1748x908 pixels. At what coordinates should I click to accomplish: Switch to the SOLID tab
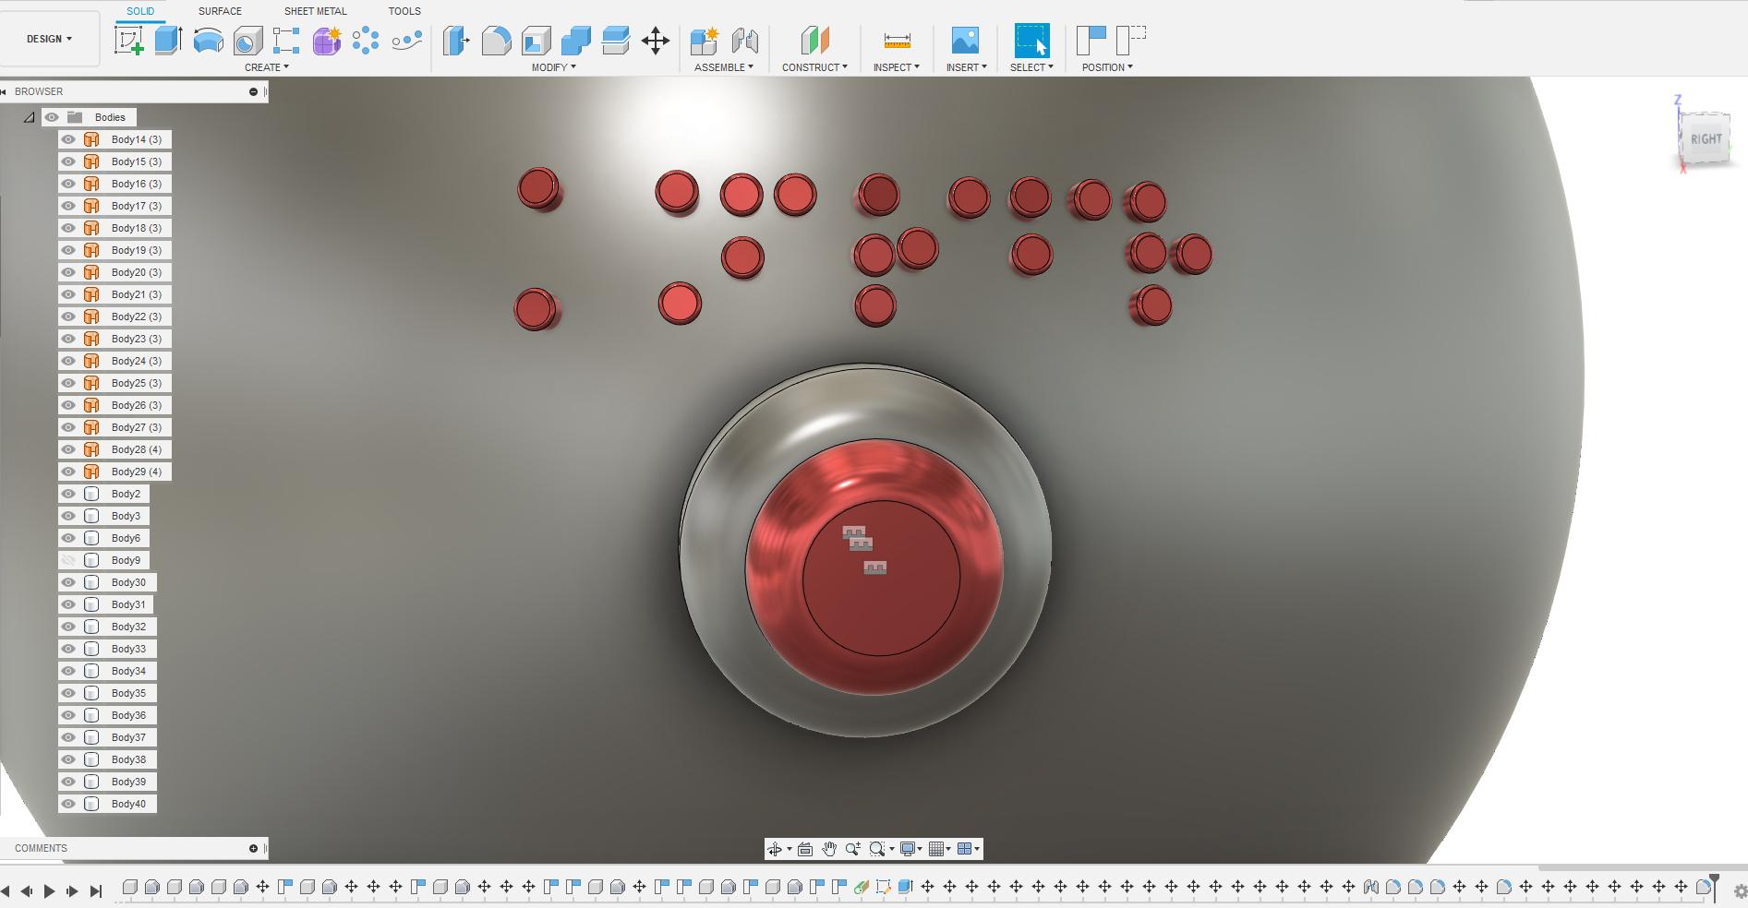[140, 11]
